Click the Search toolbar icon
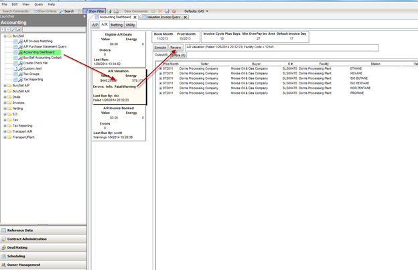 coord(66,11)
